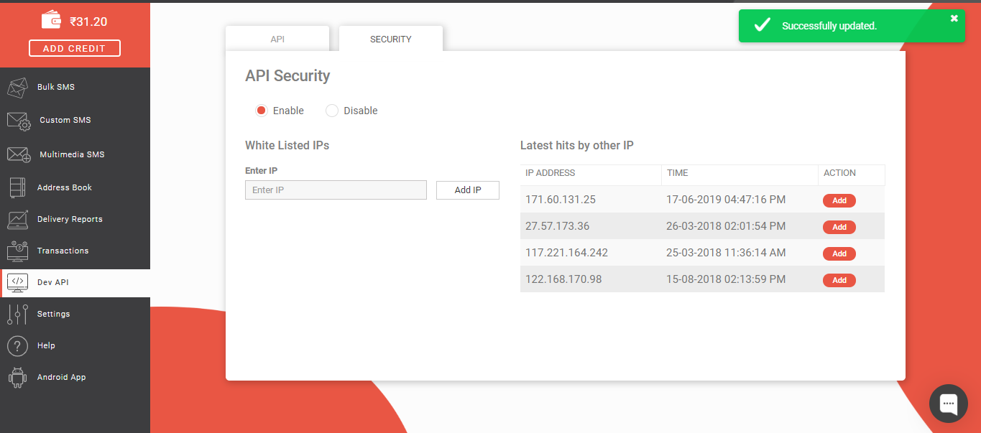Click the IP address 171.60.131.25 text

[561, 200]
